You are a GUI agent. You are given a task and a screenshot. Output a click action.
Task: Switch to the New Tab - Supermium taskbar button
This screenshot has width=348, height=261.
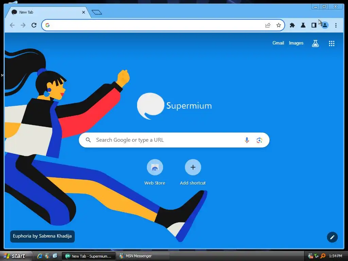[x=89, y=256]
